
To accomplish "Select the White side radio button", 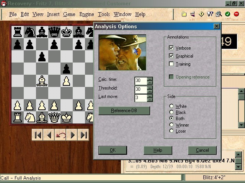I will click(171, 106).
